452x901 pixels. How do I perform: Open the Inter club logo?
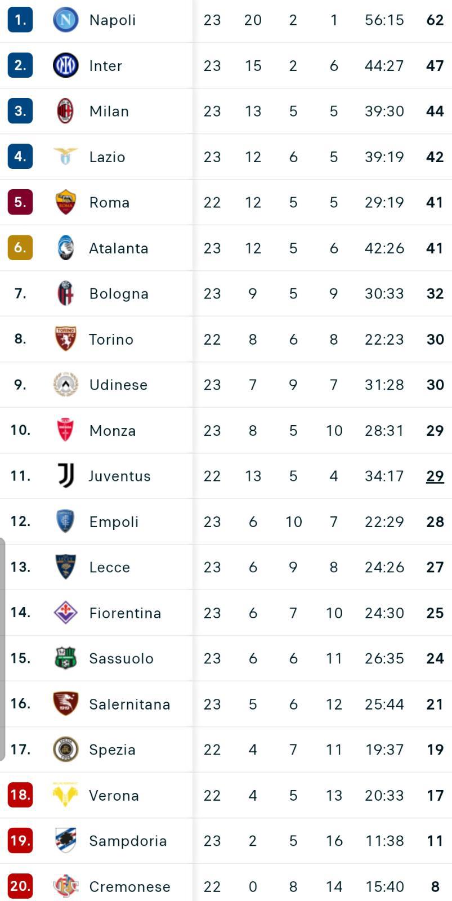point(65,65)
